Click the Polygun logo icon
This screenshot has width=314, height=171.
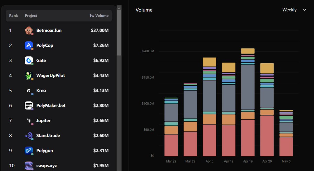[29, 151]
